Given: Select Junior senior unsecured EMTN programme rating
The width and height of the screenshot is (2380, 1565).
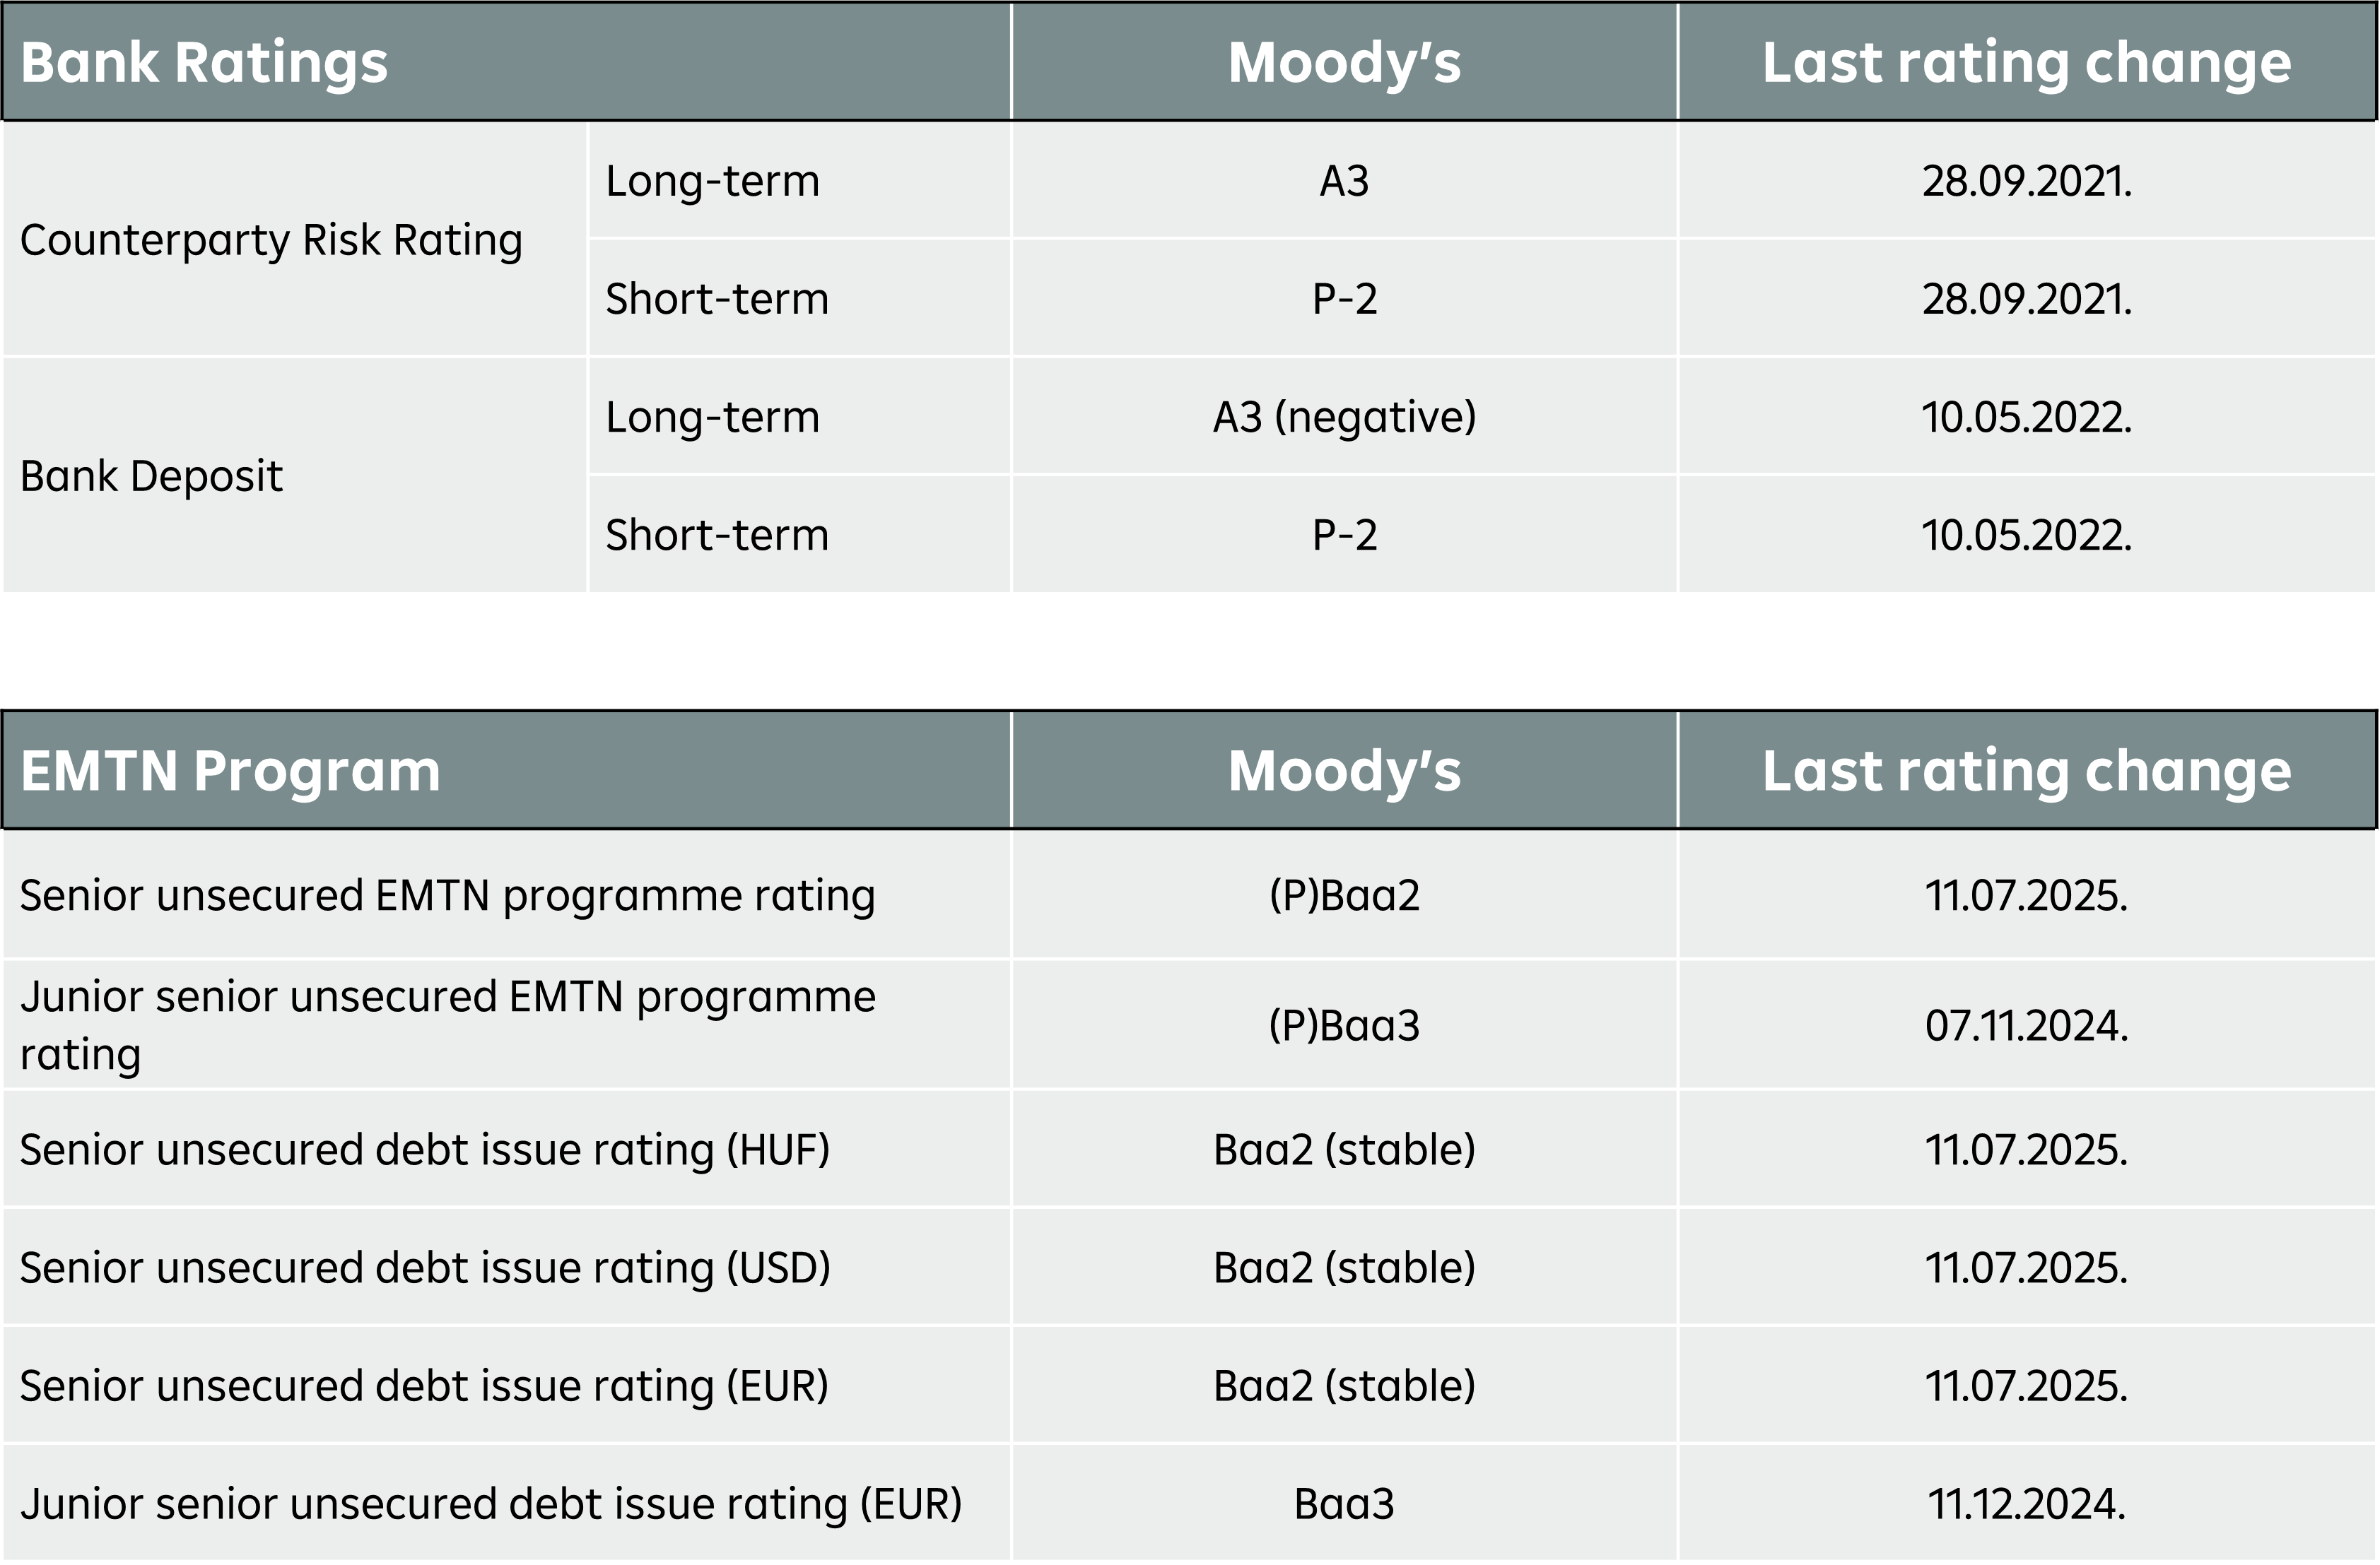Looking at the screenshot, I should pyautogui.click(x=447, y=1025).
